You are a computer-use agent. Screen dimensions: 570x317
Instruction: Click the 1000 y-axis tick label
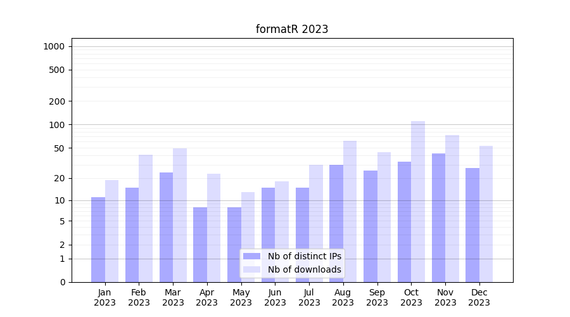(x=54, y=46)
